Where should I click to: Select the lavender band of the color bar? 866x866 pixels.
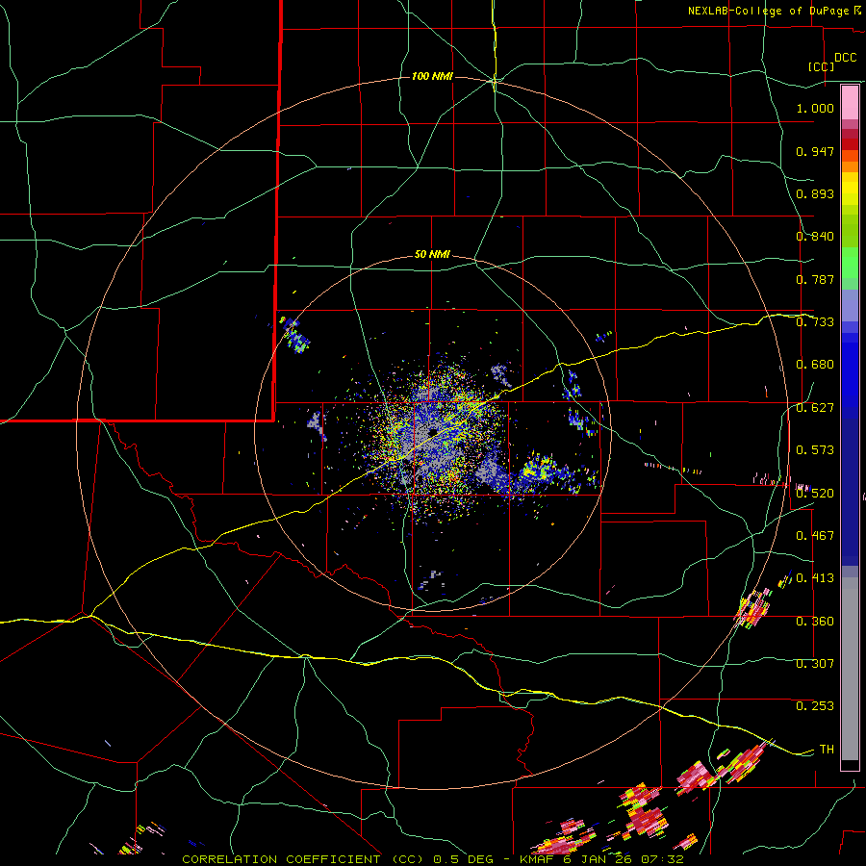click(x=850, y=306)
